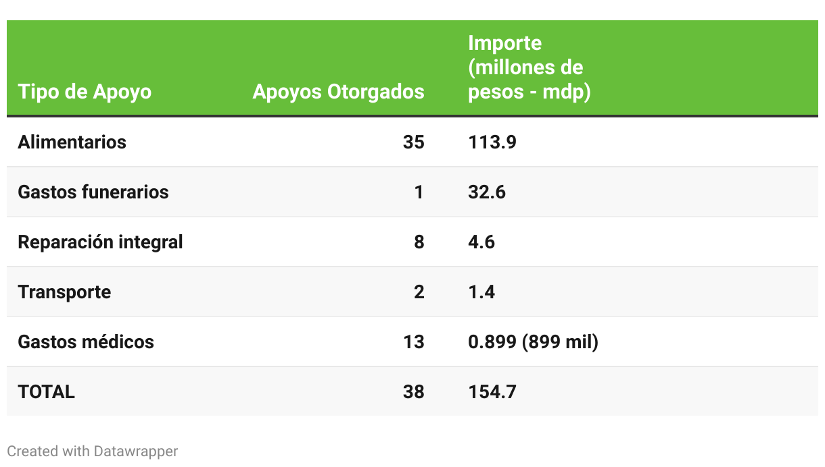Click the 154.7 total amount cell
The height and width of the screenshot is (467, 825).
click(x=492, y=392)
